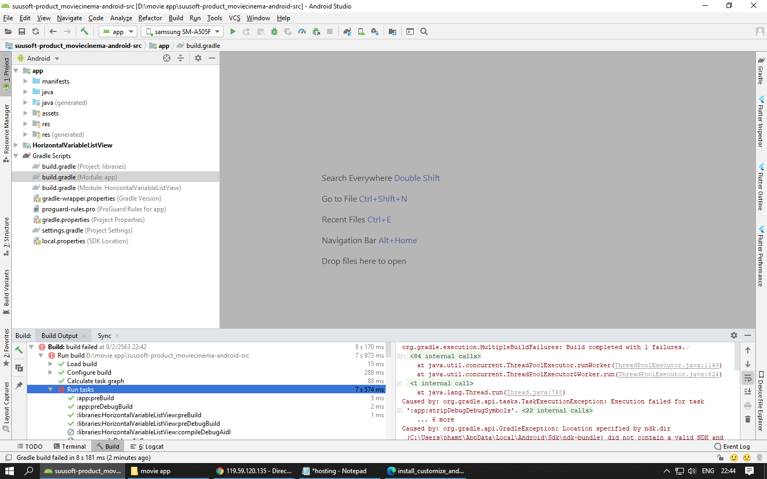Collapse the Gradle Scripts node
The image size is (767, 479).
pyautogui.click(x=15, y=156)
